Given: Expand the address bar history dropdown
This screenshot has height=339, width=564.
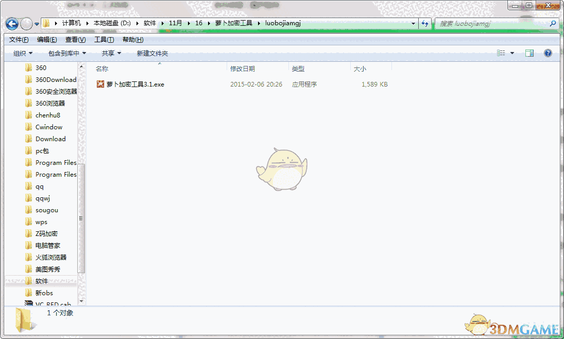Looking at the screenshot, I should pos(413,23).
